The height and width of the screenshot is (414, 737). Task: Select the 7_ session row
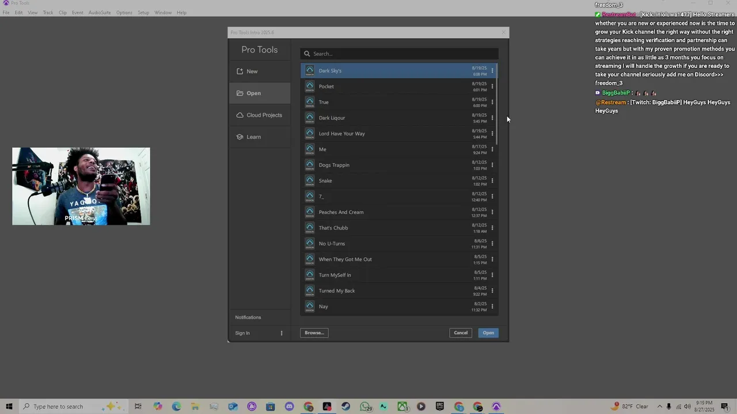coord(399,197)
